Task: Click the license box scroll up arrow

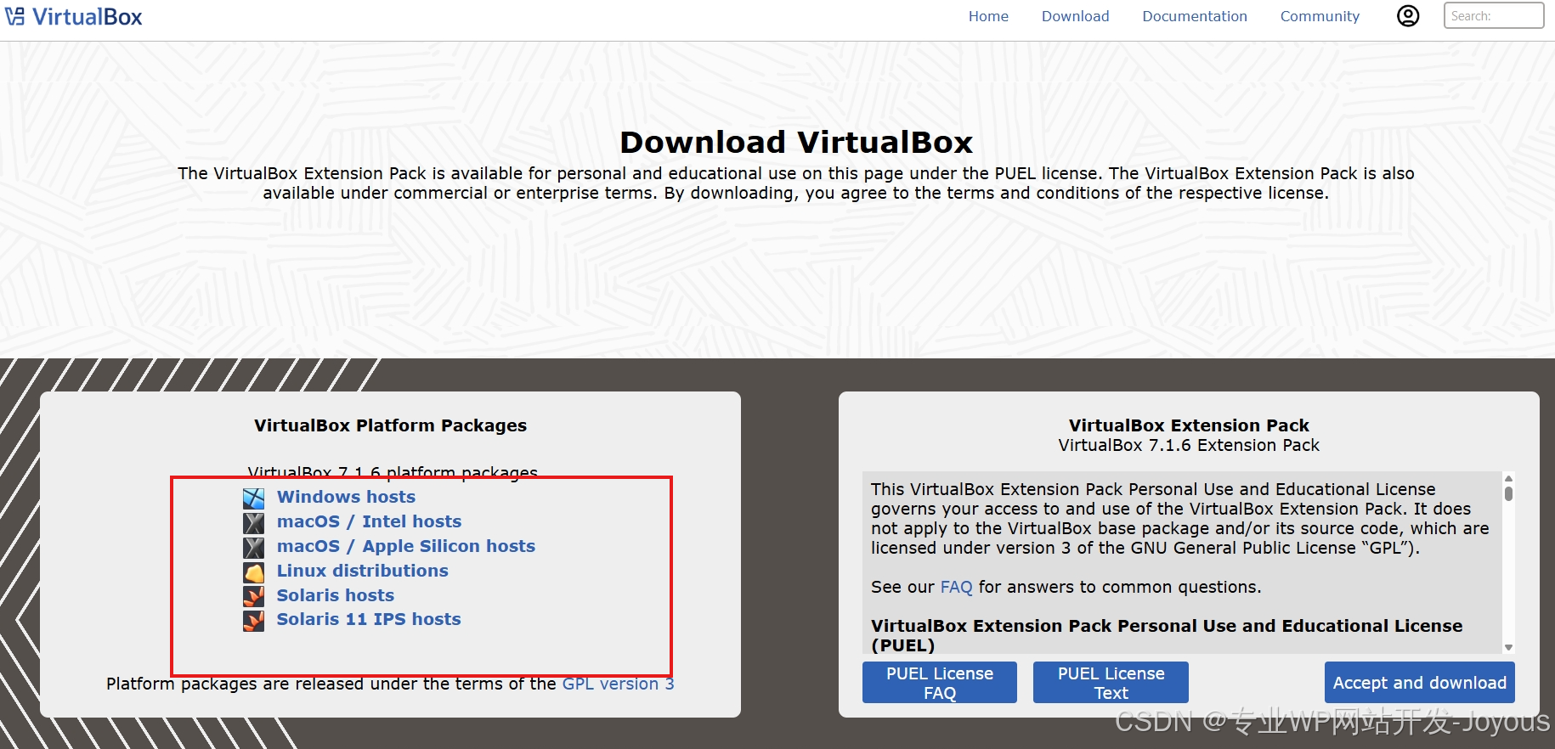Action: pos(1508,478)
